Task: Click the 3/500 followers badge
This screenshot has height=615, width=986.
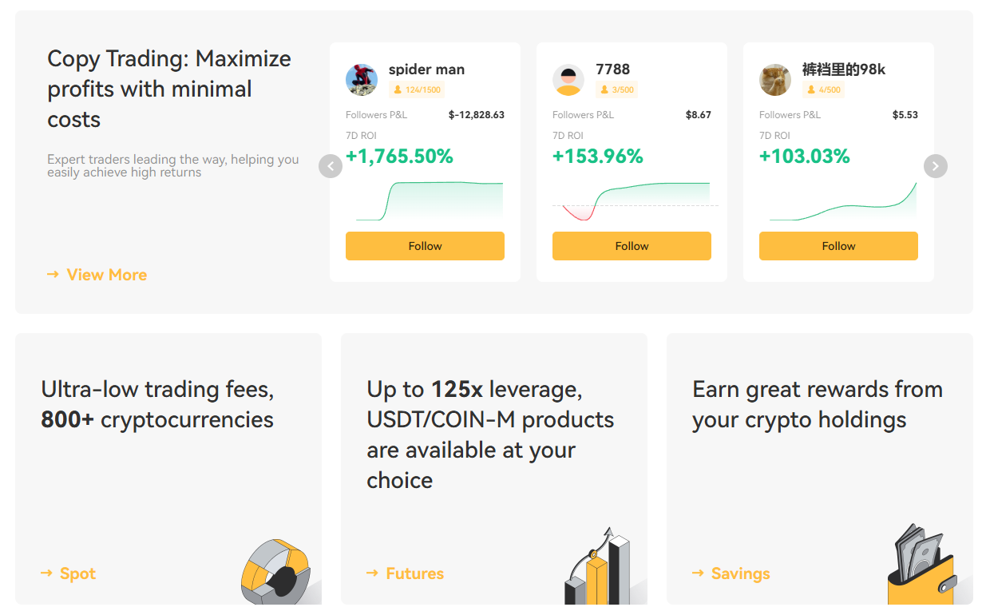Action: pyautogui.click(x=616, y=90)
